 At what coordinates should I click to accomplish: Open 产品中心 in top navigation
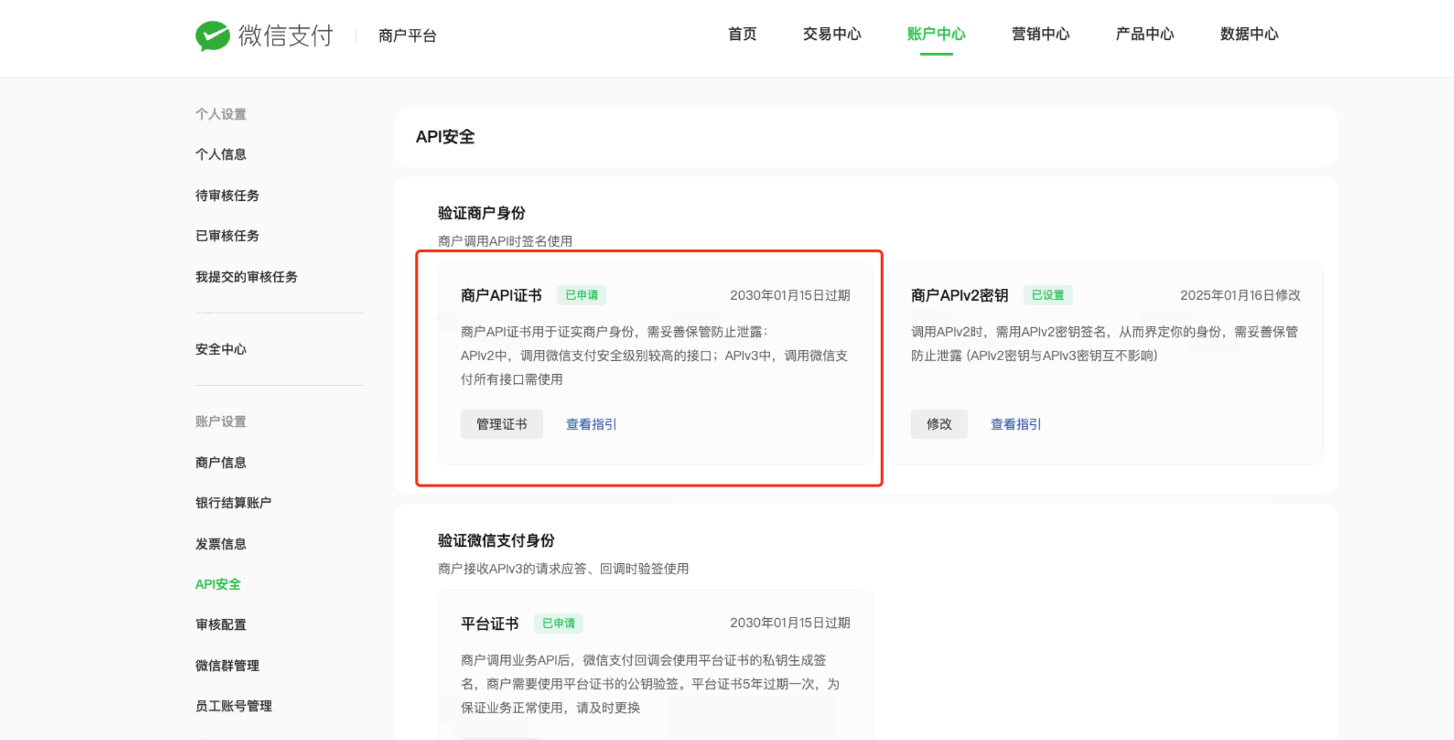1144,34
